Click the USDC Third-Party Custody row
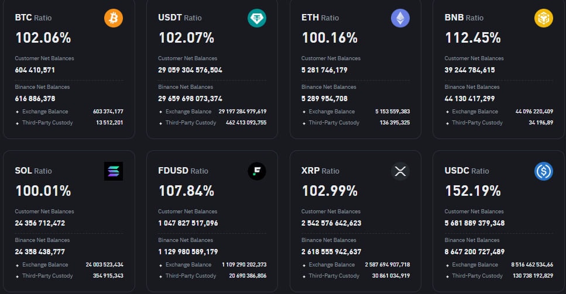Image resolution: width=566 pixels, height=294 pixels. (499, 276)
